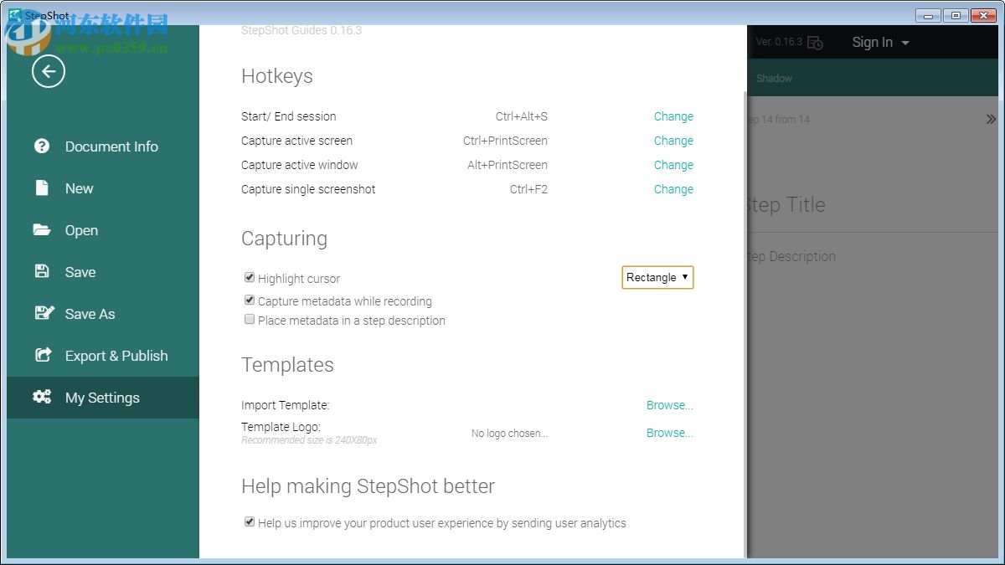Browse for Import Template file
The height and width of the screenshot is (565, 1005).
[670, 405]
